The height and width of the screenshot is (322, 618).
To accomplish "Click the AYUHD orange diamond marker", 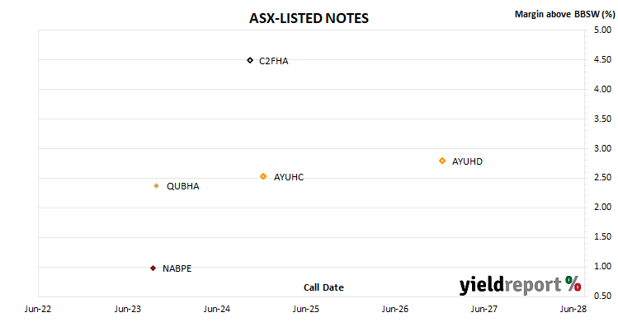I will (442, 161).
